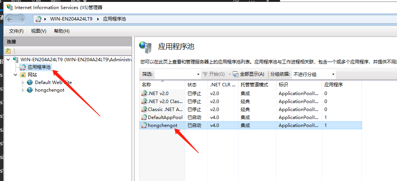Click the hongchengot pool row icon
Screen dimensions: 397x181
(144, 125)
